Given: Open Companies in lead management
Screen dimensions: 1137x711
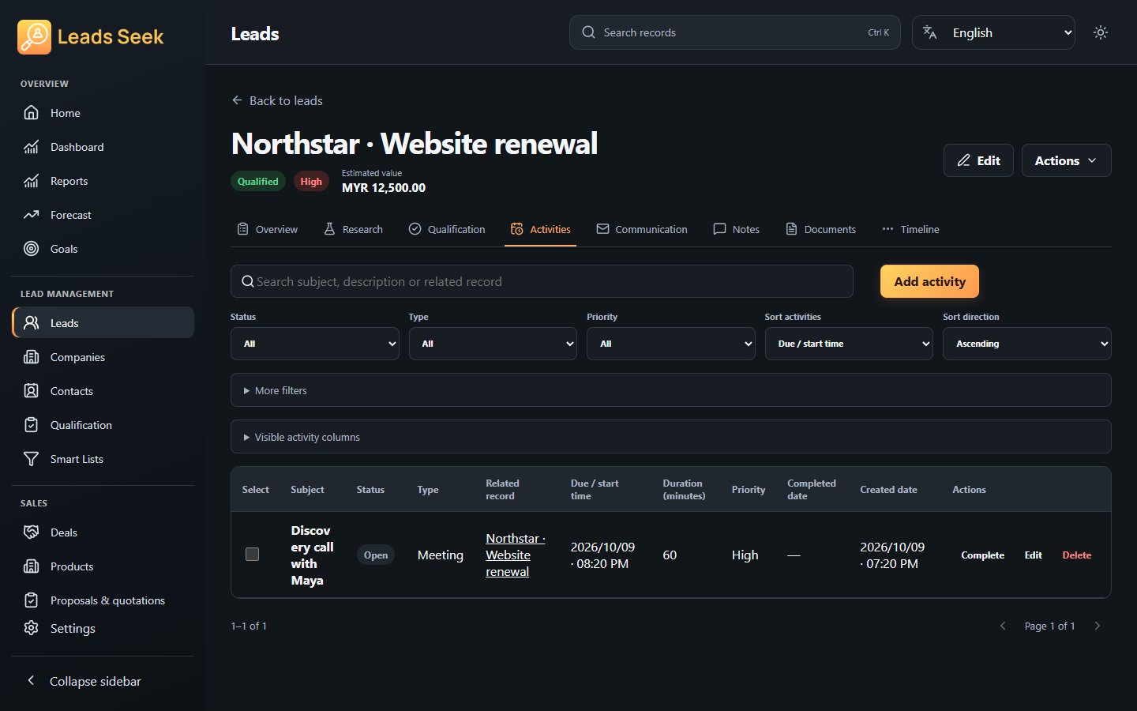Looking at the screenshot, I should click(103, 357).
